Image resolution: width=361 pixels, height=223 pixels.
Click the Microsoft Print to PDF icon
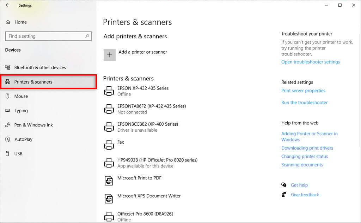[109, 181]
